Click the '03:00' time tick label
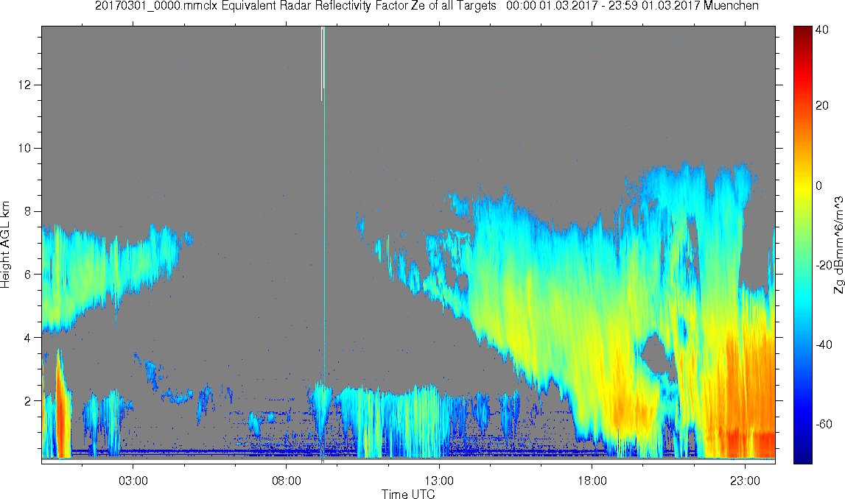Image resolution: width=845 pixels, height=499 pixels. (x=133, y=480)
